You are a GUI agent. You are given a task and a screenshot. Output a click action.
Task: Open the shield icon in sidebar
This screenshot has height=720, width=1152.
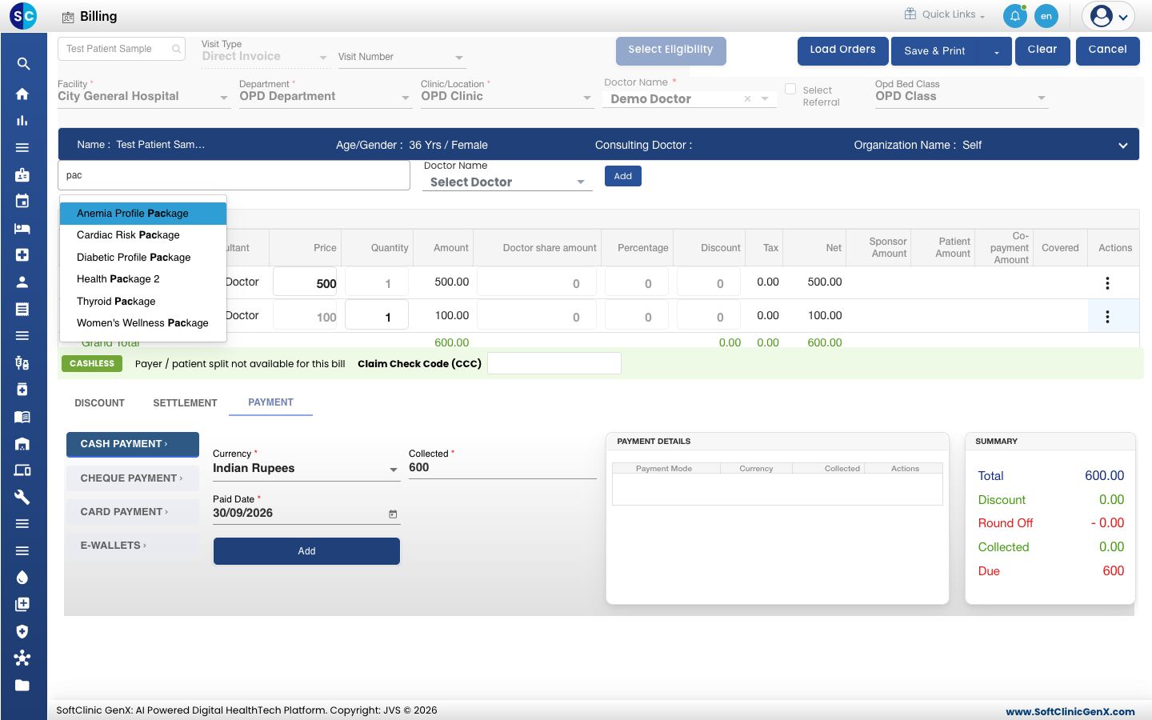pyautogui.click(x=22, y=631)
